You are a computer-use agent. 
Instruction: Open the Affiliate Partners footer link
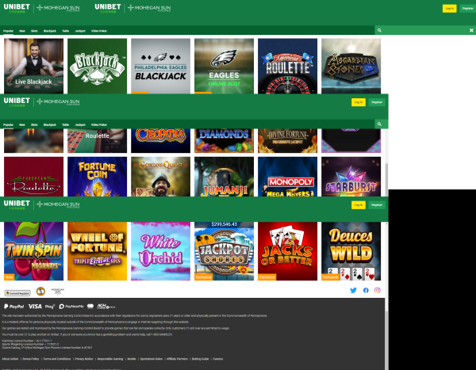[177, 359]
